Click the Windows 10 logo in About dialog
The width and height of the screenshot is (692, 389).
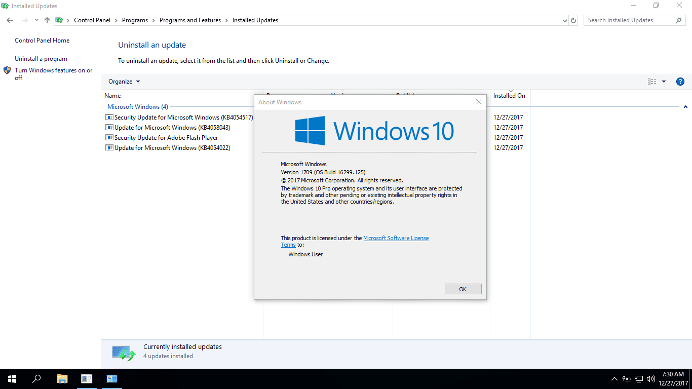(368, 130)
